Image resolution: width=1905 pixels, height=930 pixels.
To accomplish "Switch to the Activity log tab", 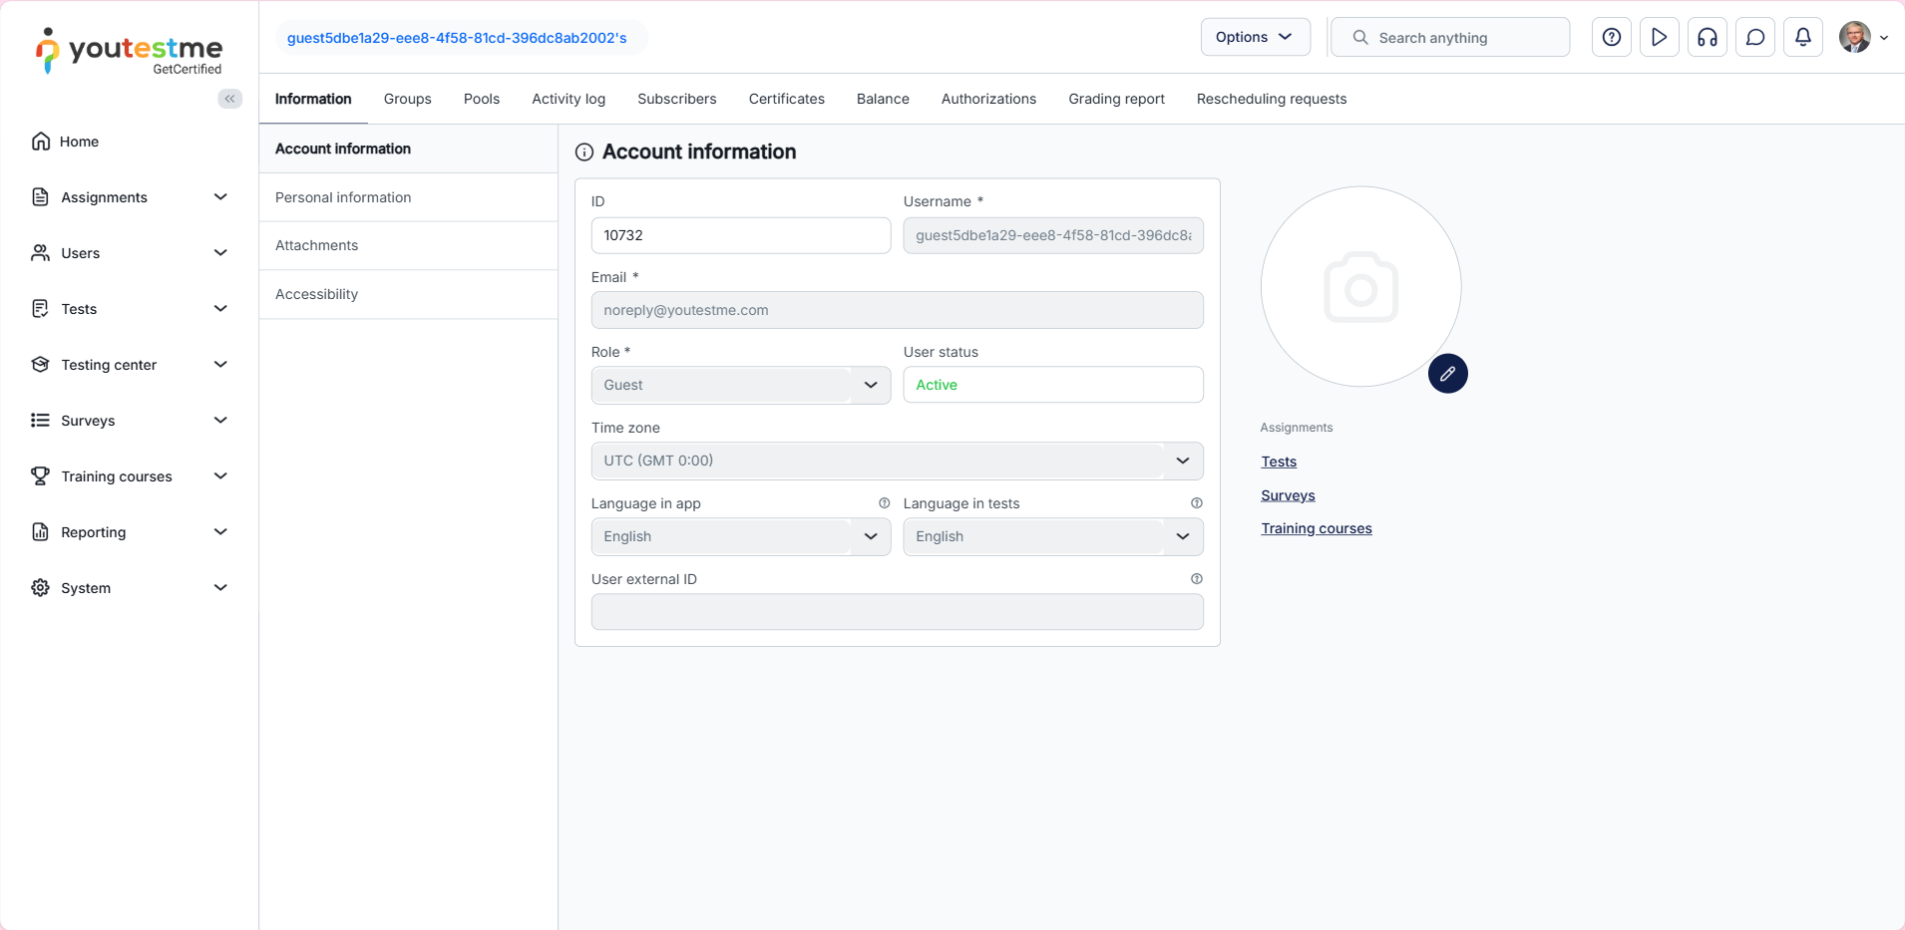I will [569, 99].
